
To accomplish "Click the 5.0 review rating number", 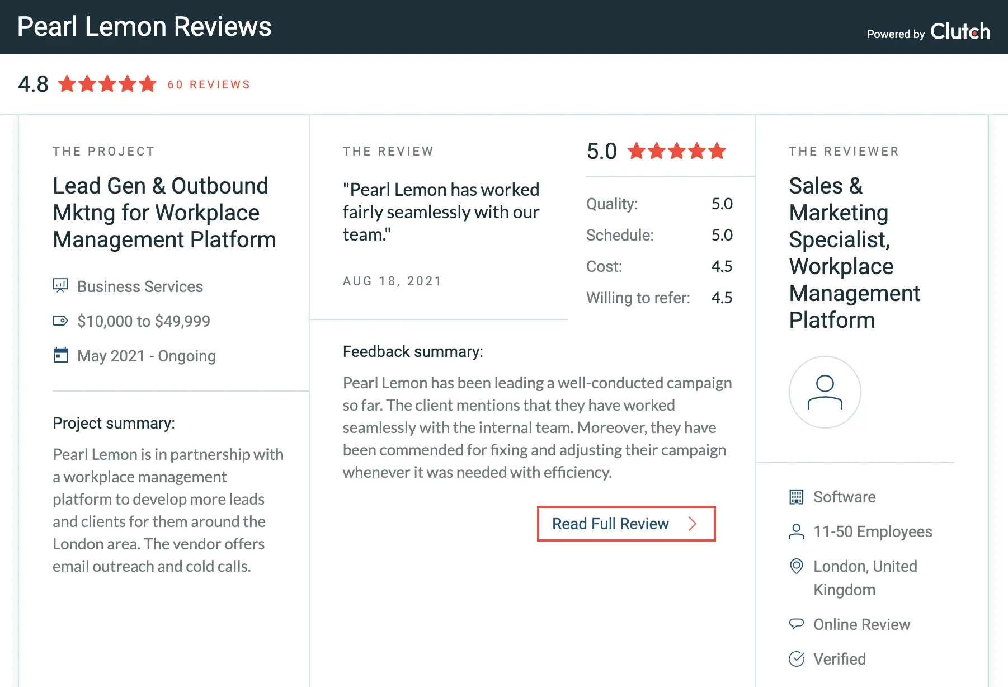I will pyautogui.click(x=602, y=151).
